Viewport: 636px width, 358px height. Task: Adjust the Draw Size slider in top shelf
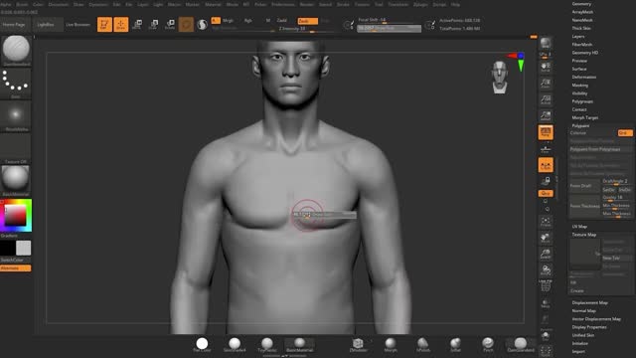coord(389,28)
